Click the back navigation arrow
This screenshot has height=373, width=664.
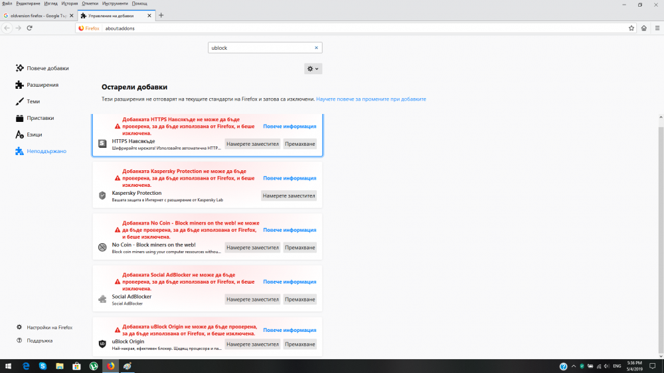[7, 28]
